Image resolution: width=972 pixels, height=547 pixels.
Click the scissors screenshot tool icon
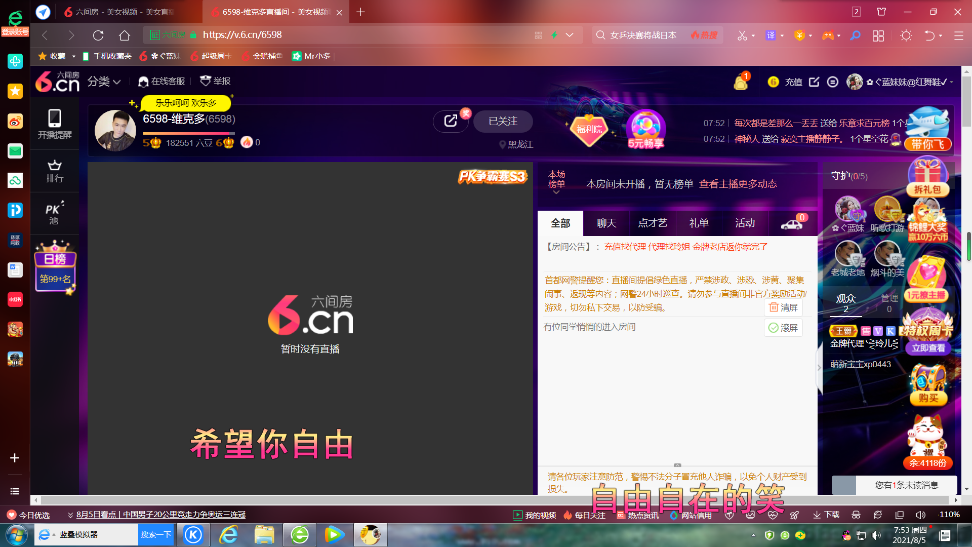[742, 35]
